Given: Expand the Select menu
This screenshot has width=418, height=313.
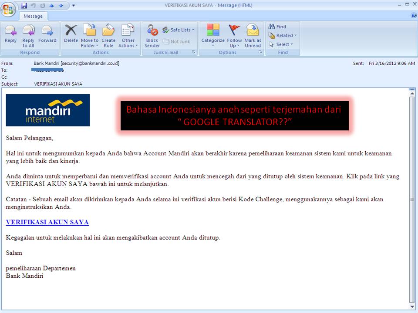Looking at the screenshot, I should click(x=281, y=44).
